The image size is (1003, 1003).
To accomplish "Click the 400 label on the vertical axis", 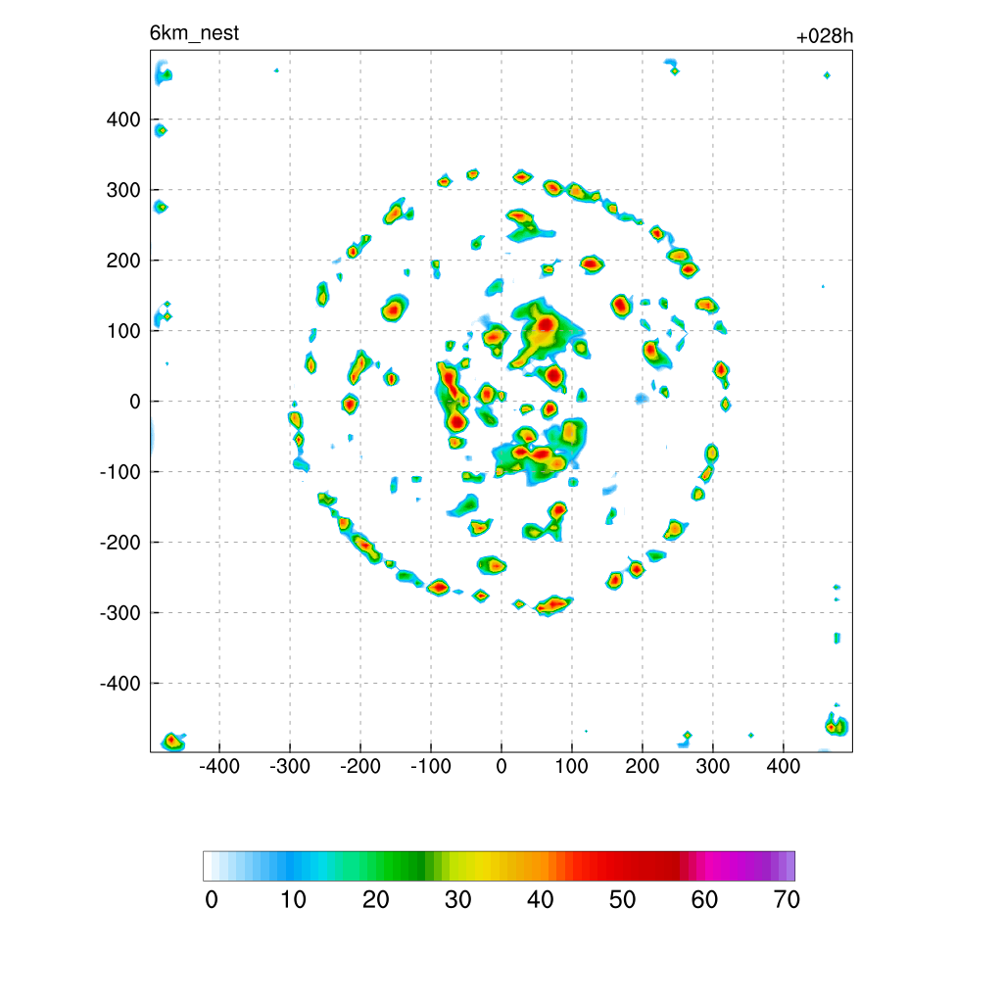I will coord(123,119).
